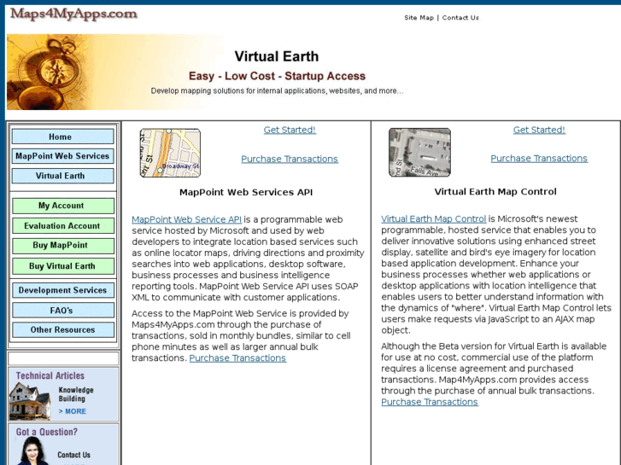Image resolution: width=621 pixels, height=465 pixels.
Task: Open Purchase Transactions beside MapPoint map thumbnail
Action: tap(290, 159)
